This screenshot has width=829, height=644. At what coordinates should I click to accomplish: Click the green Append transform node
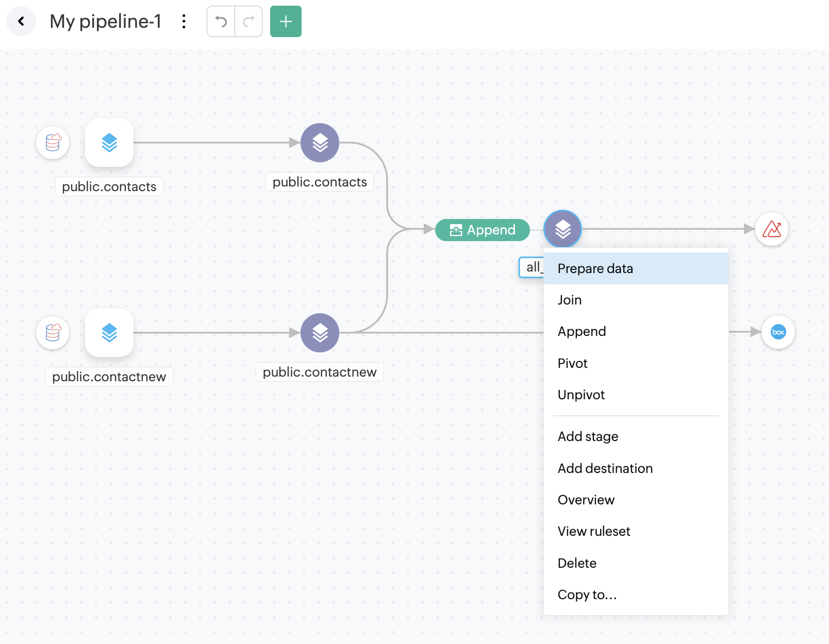coord(483,230)
